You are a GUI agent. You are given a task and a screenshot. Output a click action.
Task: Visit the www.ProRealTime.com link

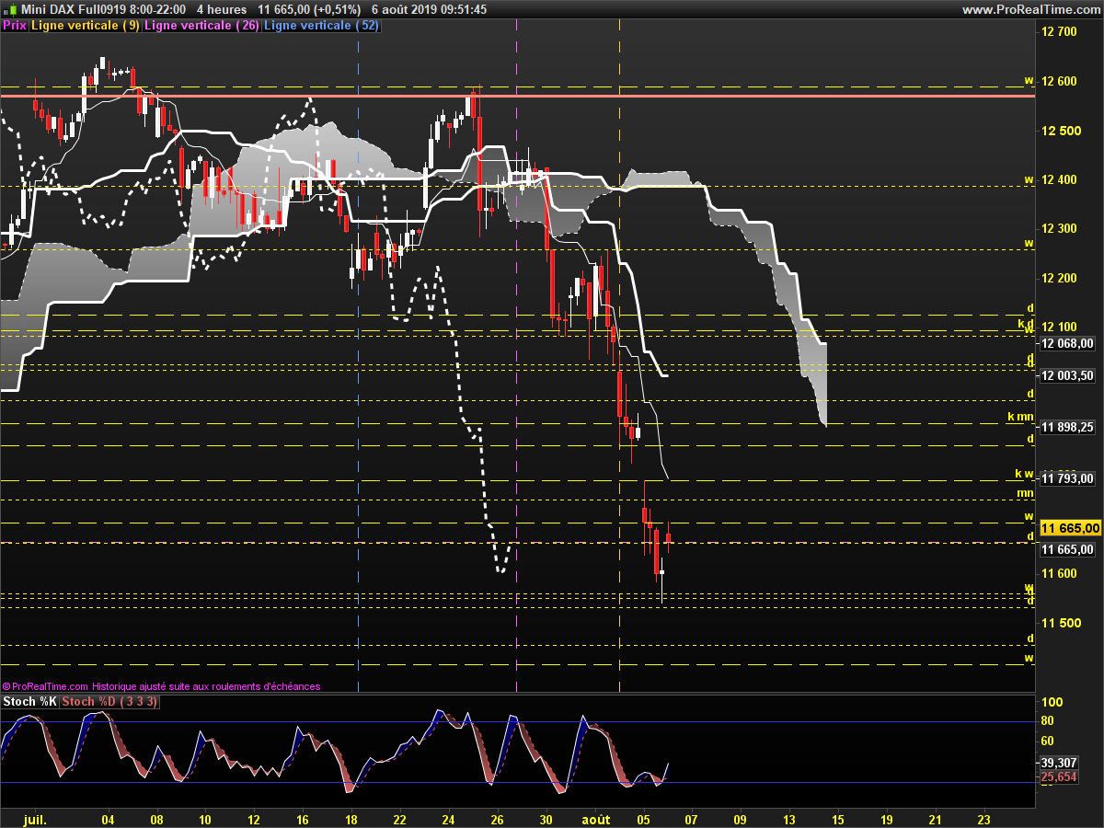(x=1030, y=9)
